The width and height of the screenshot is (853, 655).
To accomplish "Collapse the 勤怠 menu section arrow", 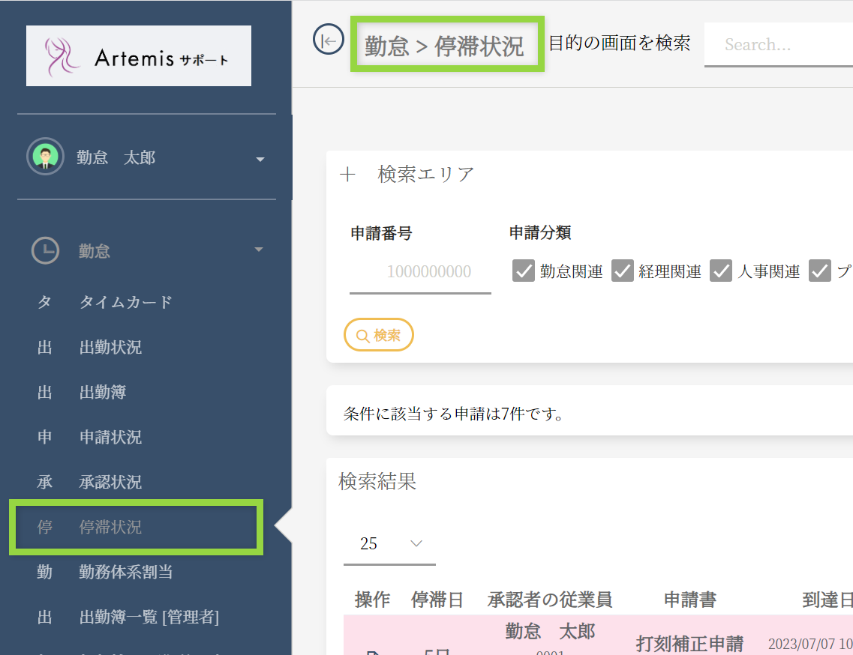I will (x=259, y=250).
